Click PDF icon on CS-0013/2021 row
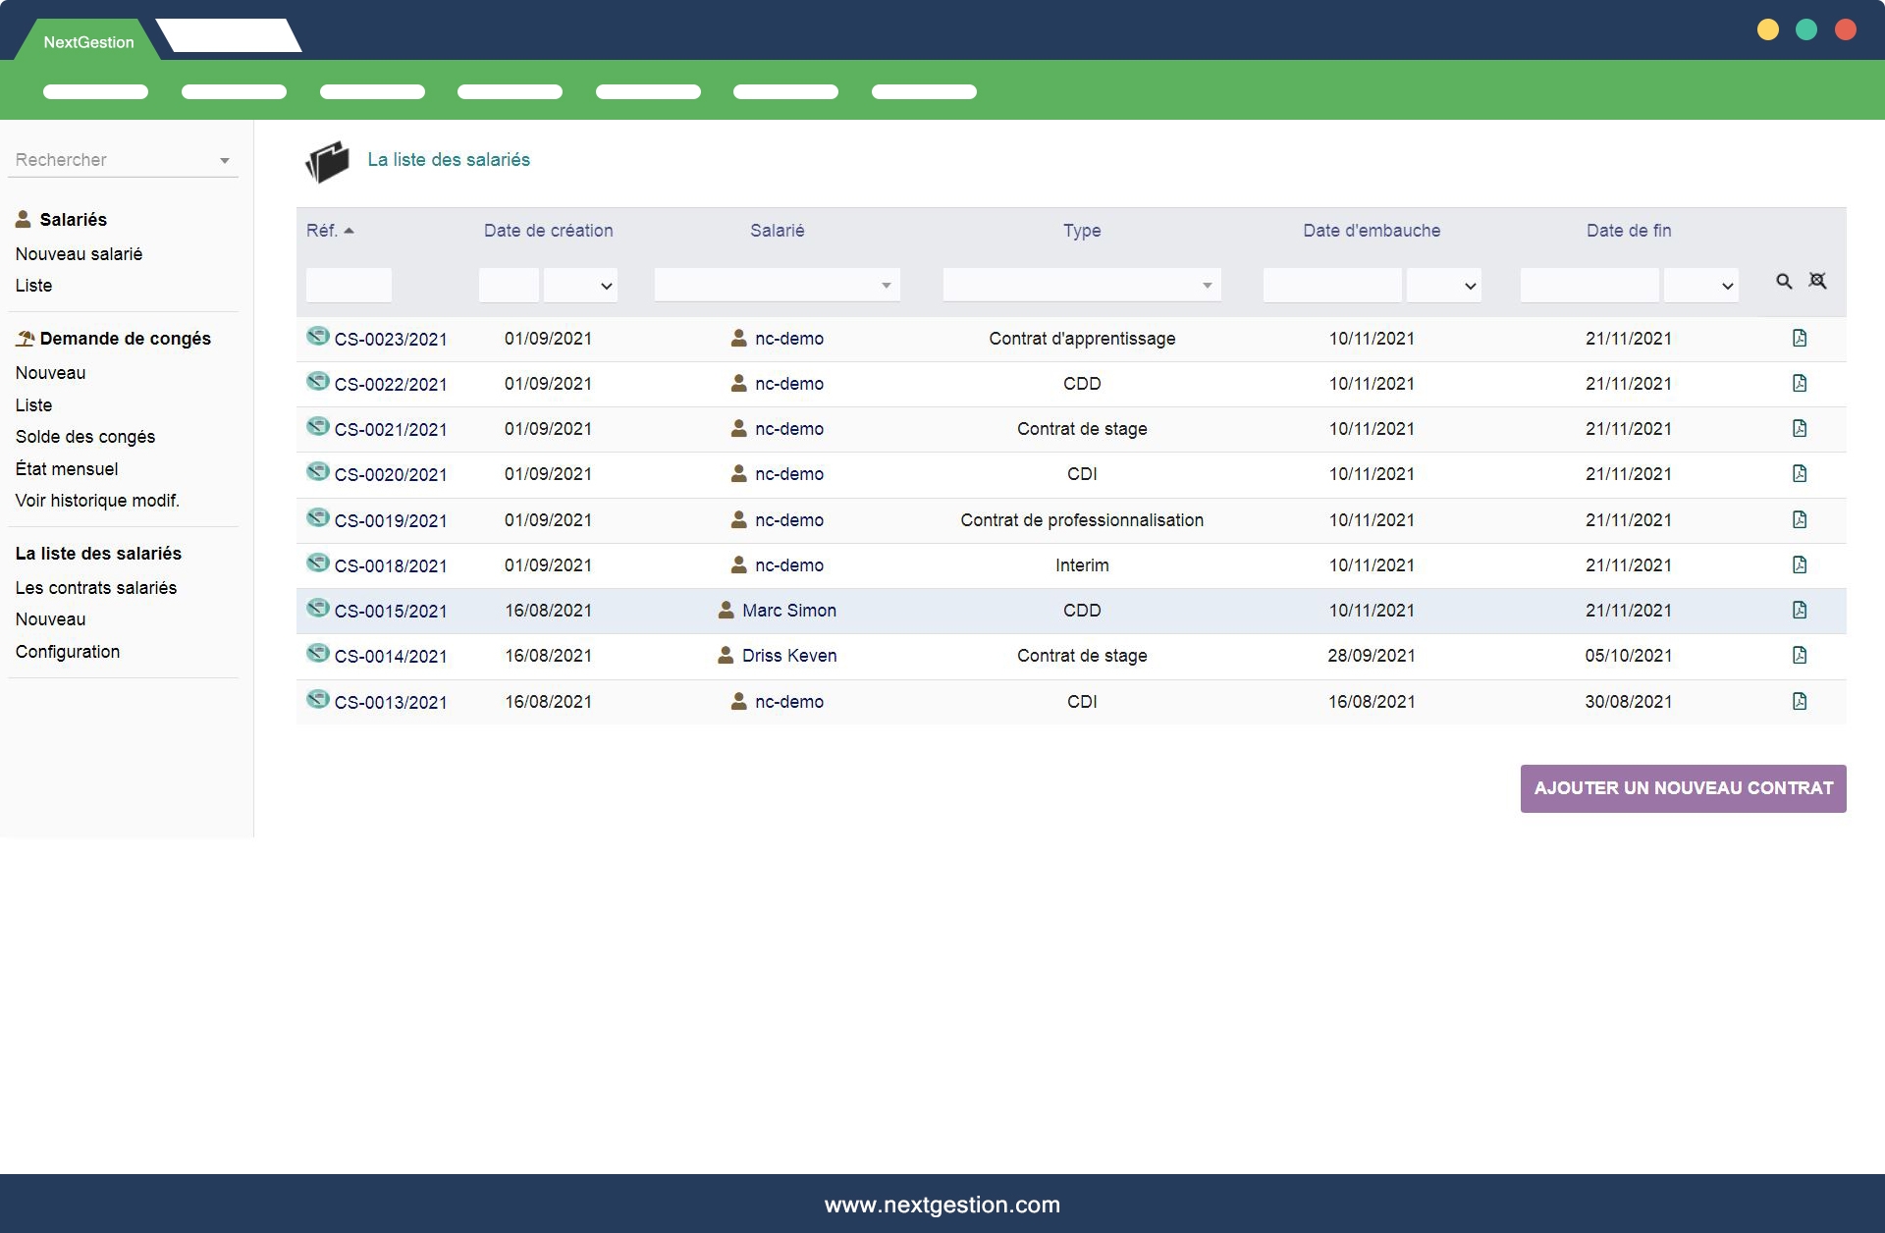The height and width of the screenshot is (1233, 1885). pos(1799,702)
